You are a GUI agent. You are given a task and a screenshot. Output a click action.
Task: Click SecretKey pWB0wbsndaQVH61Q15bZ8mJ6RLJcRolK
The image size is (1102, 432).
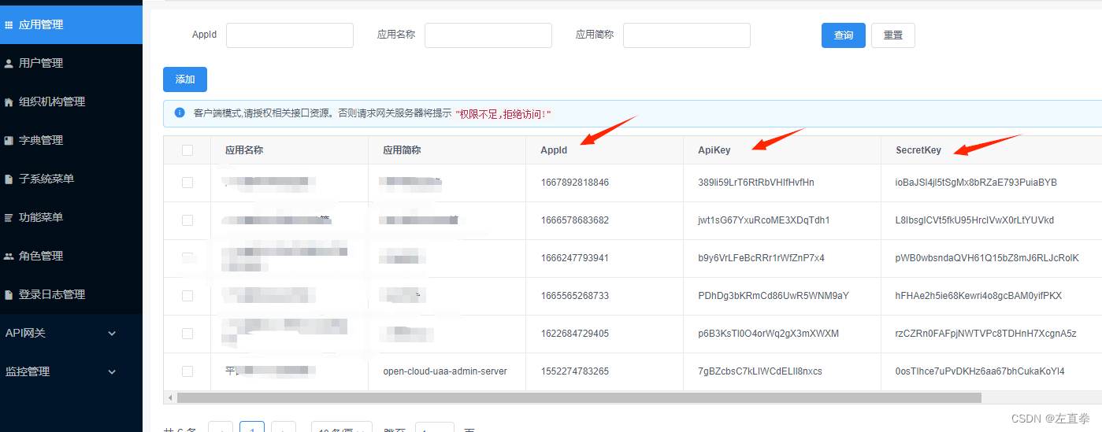coord(988,258)
